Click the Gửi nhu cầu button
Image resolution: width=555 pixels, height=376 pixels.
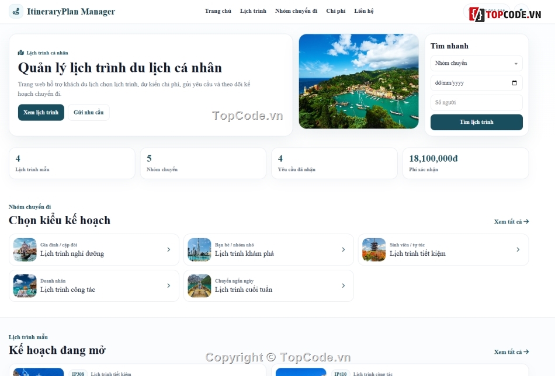[x=88, y=112]
